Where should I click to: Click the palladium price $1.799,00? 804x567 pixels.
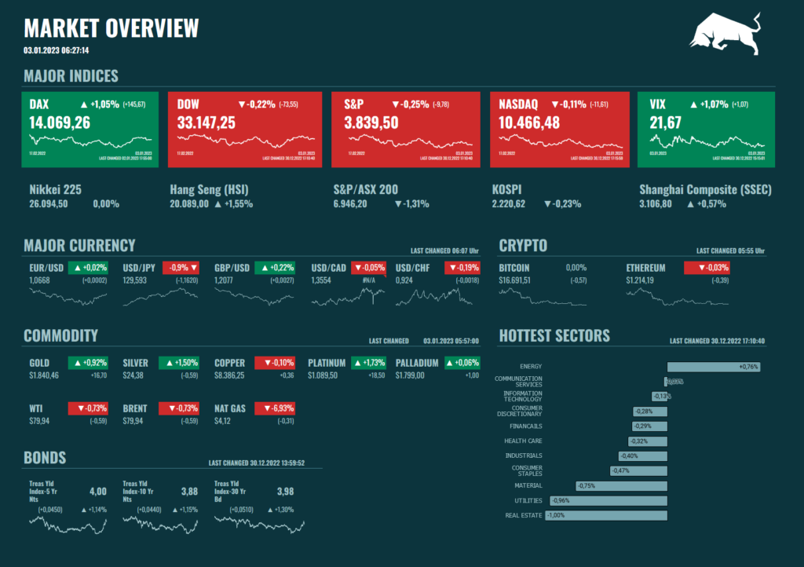point(410,376)
